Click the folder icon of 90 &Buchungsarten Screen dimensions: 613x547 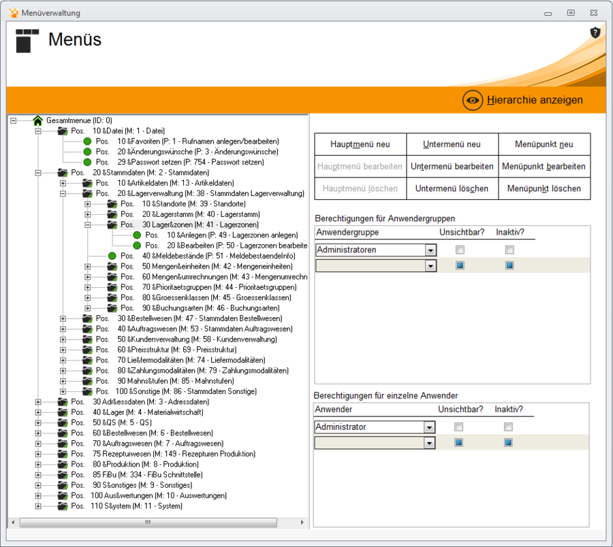point(112,308)
